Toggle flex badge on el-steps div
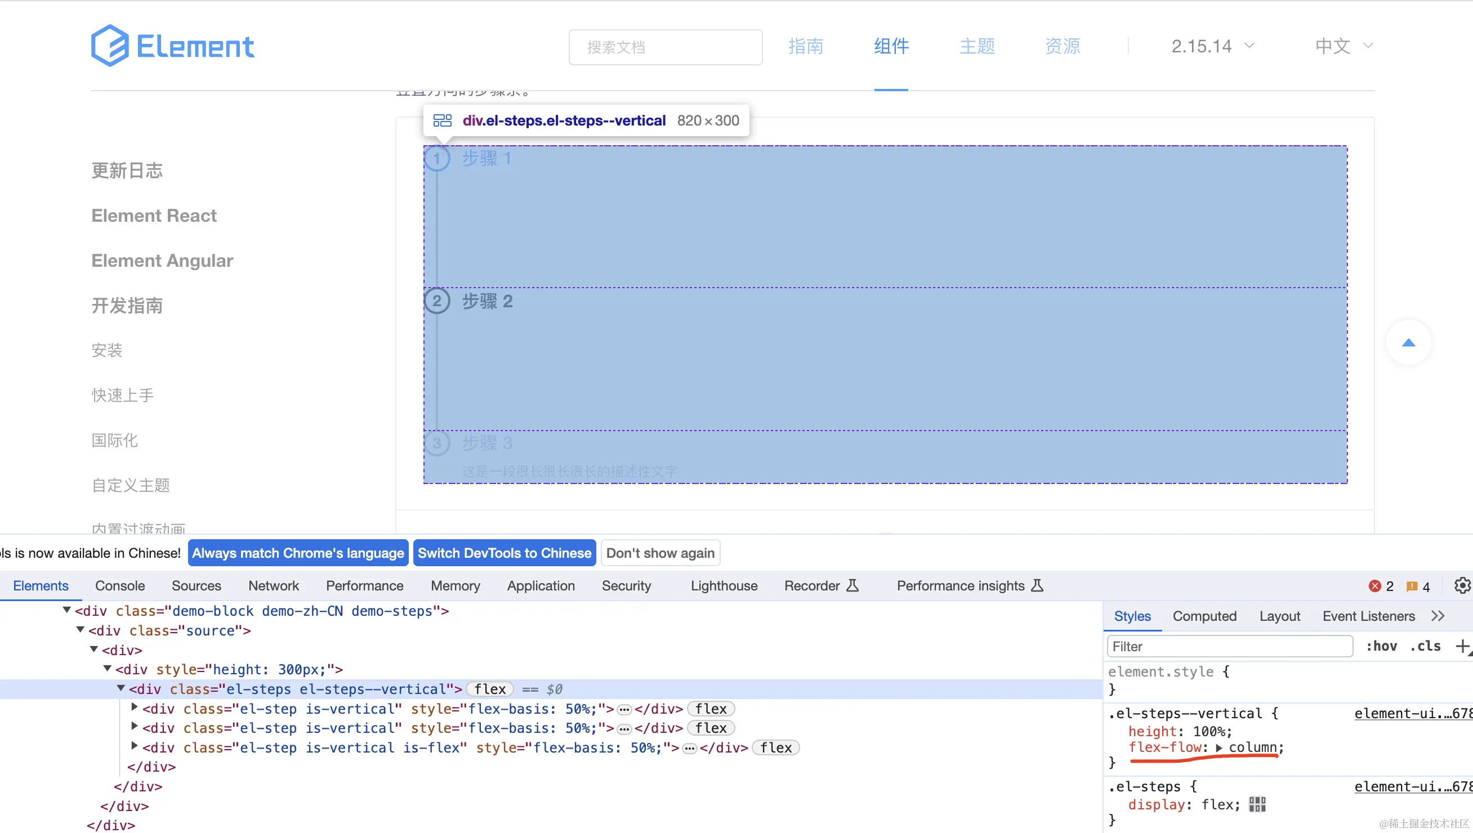Screen dimensions: 1473x833 click(490, 689)
